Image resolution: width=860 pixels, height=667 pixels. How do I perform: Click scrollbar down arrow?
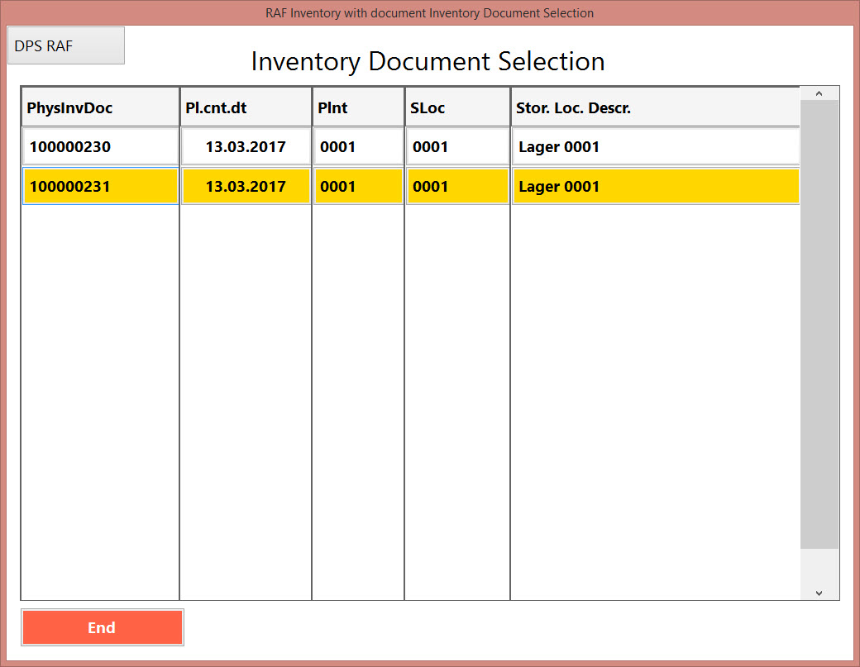coord(819,592)
